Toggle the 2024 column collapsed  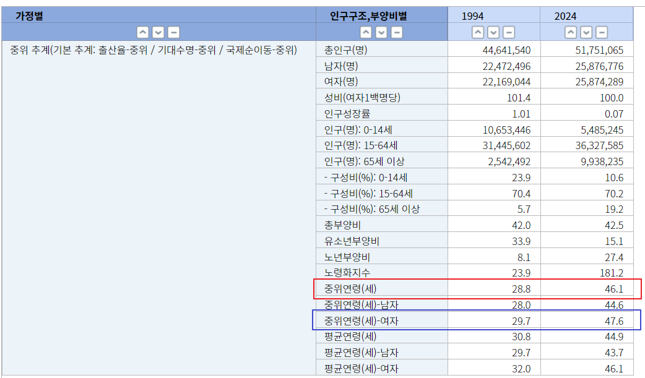[x=600, y=32]
